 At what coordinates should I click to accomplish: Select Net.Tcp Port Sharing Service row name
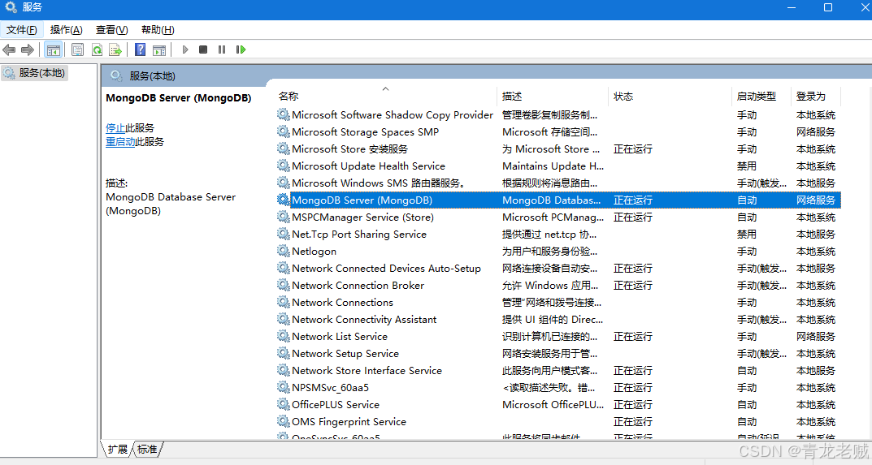[358, 235]
